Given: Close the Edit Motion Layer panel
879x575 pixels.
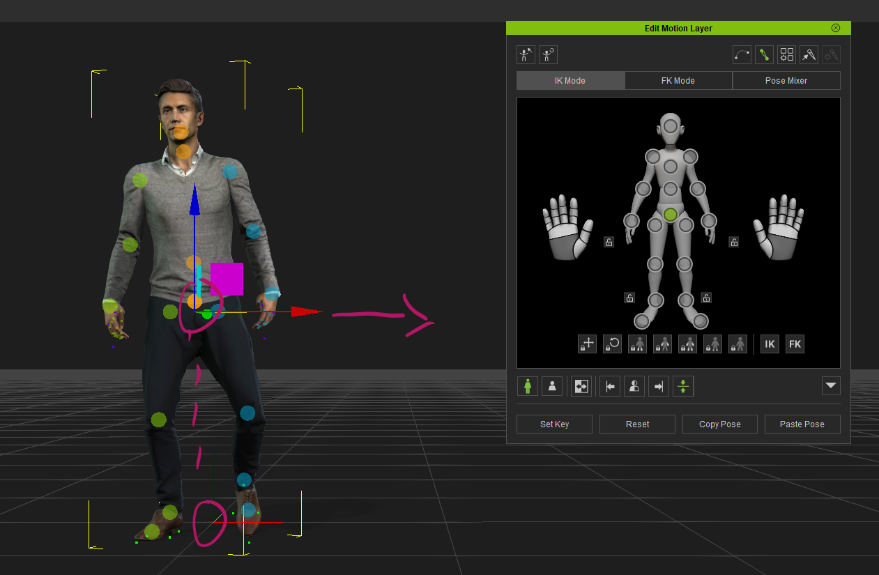Looking at the screenshot, I should [x=836, y=28].
